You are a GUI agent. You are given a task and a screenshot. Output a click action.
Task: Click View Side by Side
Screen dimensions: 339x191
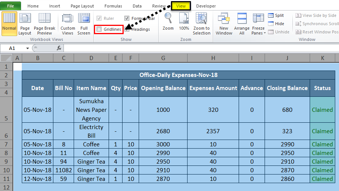(x=316, y=15)
